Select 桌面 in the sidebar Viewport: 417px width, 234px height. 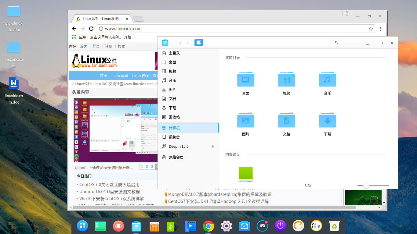[188, 62]
